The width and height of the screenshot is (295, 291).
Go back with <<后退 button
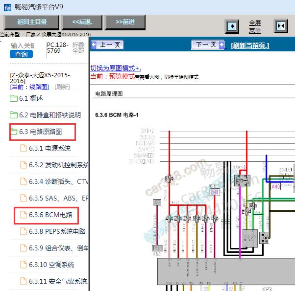(x=82, y=22)
